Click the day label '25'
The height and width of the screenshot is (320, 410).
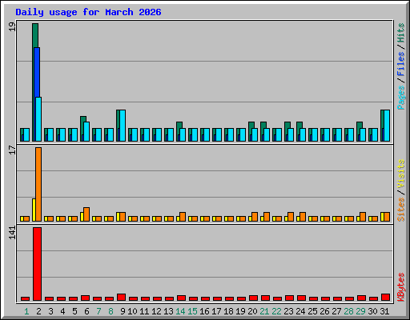coord(312,311)
